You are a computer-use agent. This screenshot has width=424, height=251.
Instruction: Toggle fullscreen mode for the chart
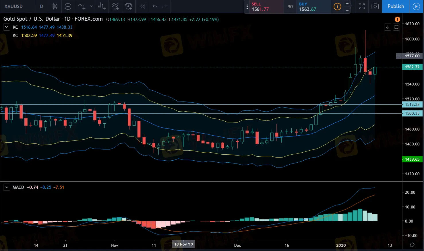(362, 6)
